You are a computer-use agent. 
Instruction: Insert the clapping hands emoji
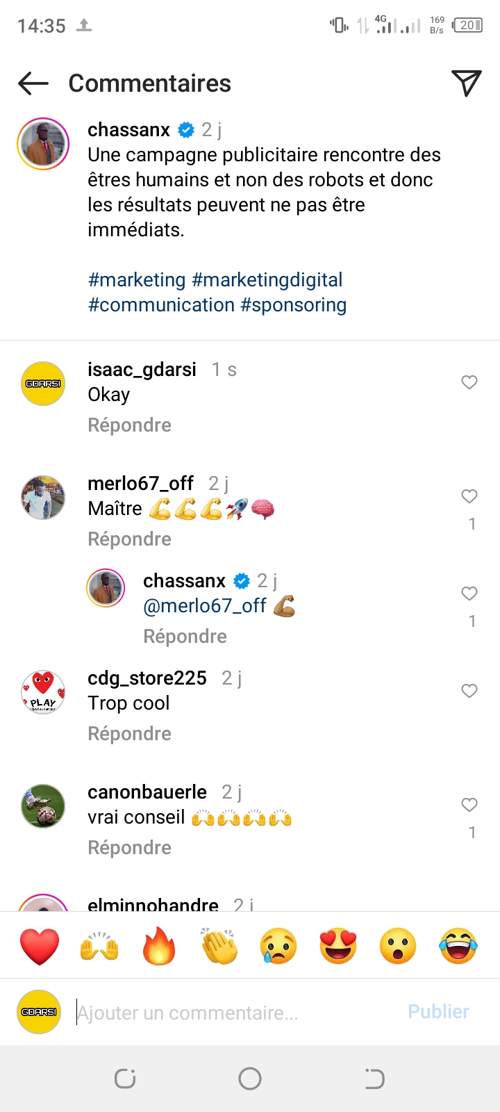click(219, 946)
